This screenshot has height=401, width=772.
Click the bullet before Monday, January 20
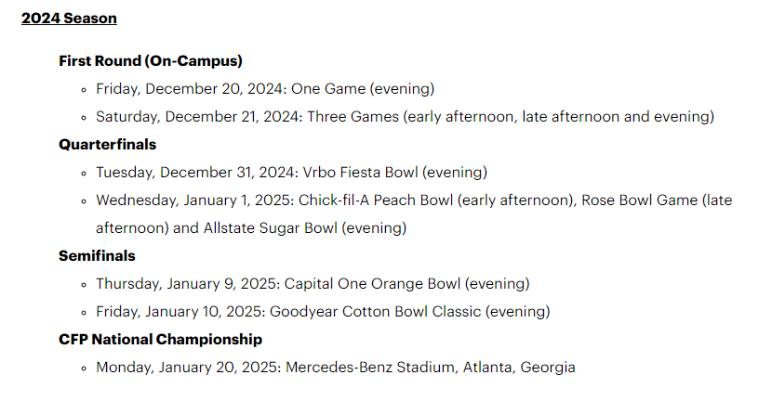pos(84,368)
